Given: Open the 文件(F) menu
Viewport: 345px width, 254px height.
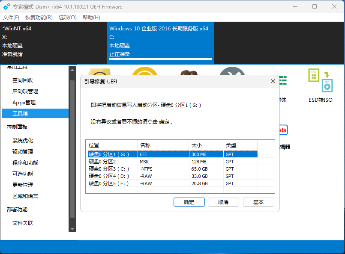Looking at the screenshot, I should coord(11,18).
